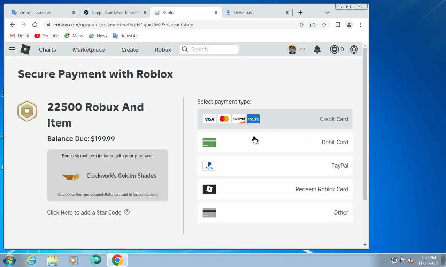Click the Action Center flag tray icon
Screen dimensions: 446x267
tap(402, 260)
